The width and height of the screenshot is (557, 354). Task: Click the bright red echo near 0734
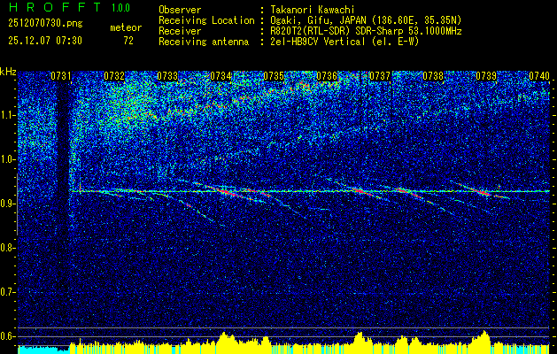click(228, 193)
